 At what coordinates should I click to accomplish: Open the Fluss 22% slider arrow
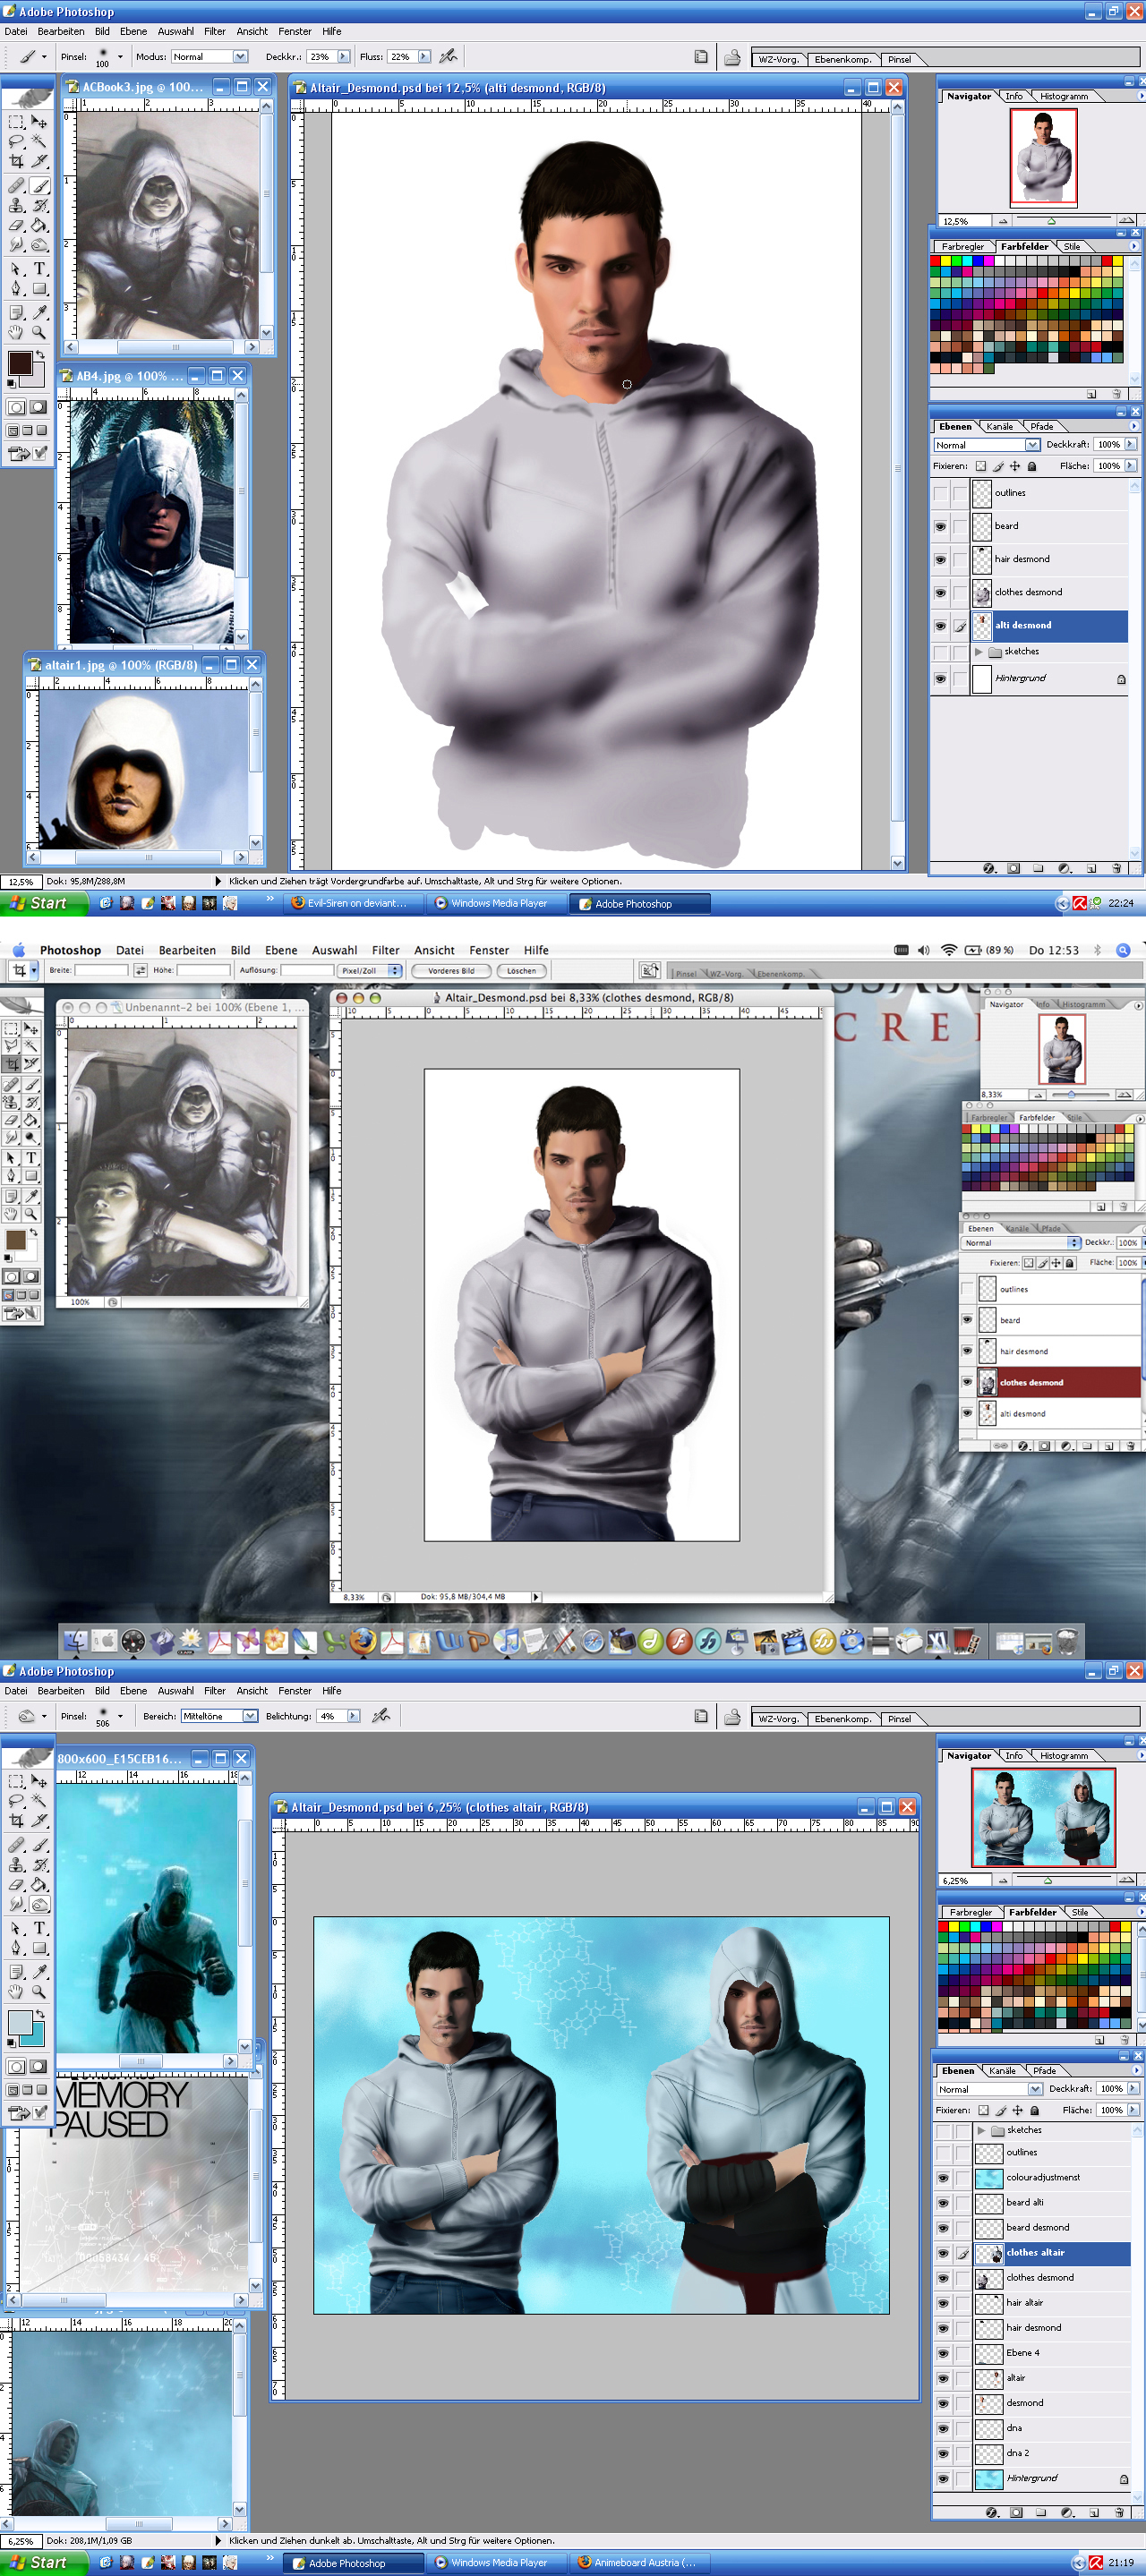(x=424, y=57)
